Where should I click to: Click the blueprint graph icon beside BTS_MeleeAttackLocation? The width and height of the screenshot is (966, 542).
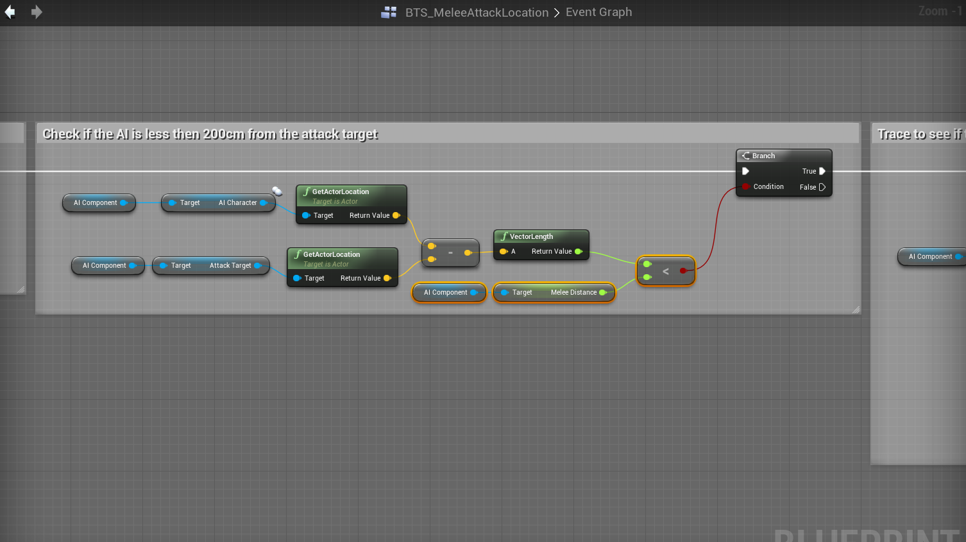pyautogui.click(x=389, y=12)
